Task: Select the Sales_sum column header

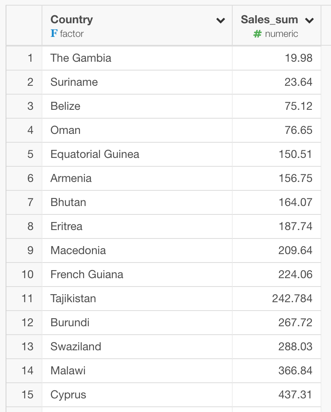Action: point(277,25)
